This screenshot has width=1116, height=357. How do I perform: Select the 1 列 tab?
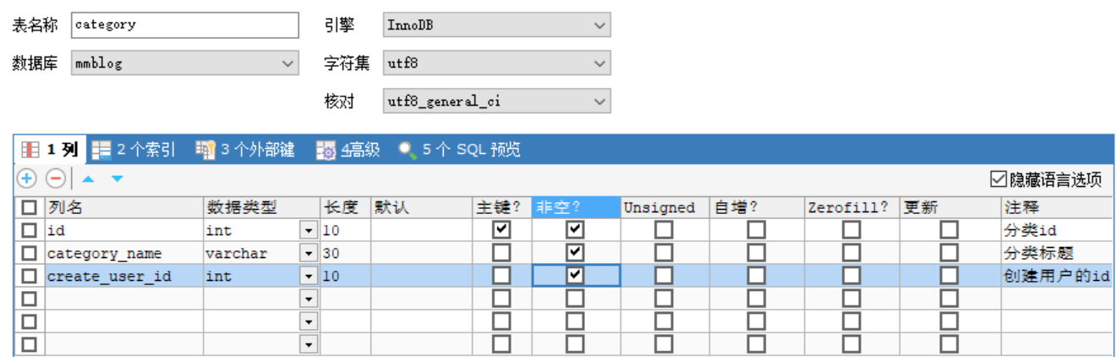(x=50, y=150)
